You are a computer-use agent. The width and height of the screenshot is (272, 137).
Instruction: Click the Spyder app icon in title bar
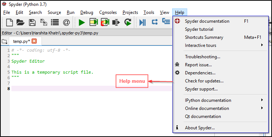pyautogui.click(x=4, y=4)
